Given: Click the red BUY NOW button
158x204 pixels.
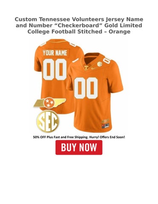Looking at the screenshot, I should pyautogui.click(x=79, y=147).
